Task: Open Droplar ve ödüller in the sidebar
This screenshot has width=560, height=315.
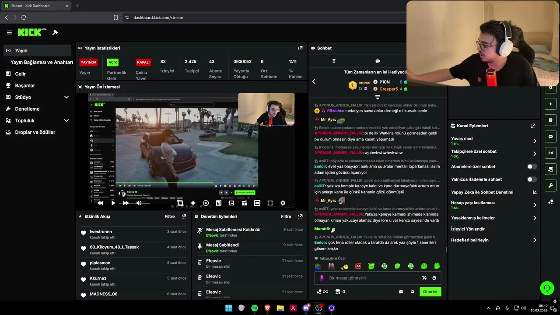Action: tap(37, 132)
